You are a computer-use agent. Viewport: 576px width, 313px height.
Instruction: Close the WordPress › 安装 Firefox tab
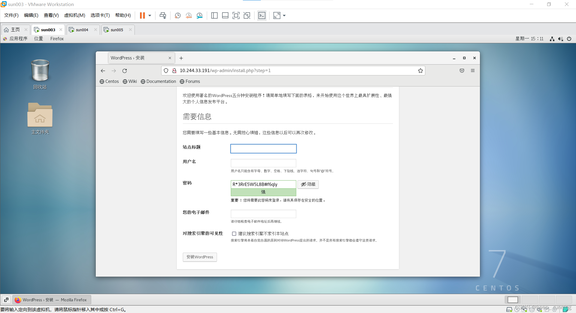pos(170,58)
